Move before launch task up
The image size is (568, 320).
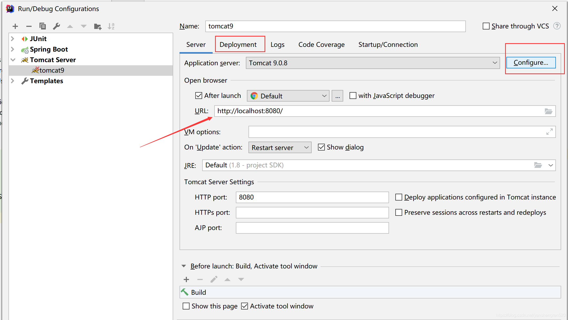[227, 279]
